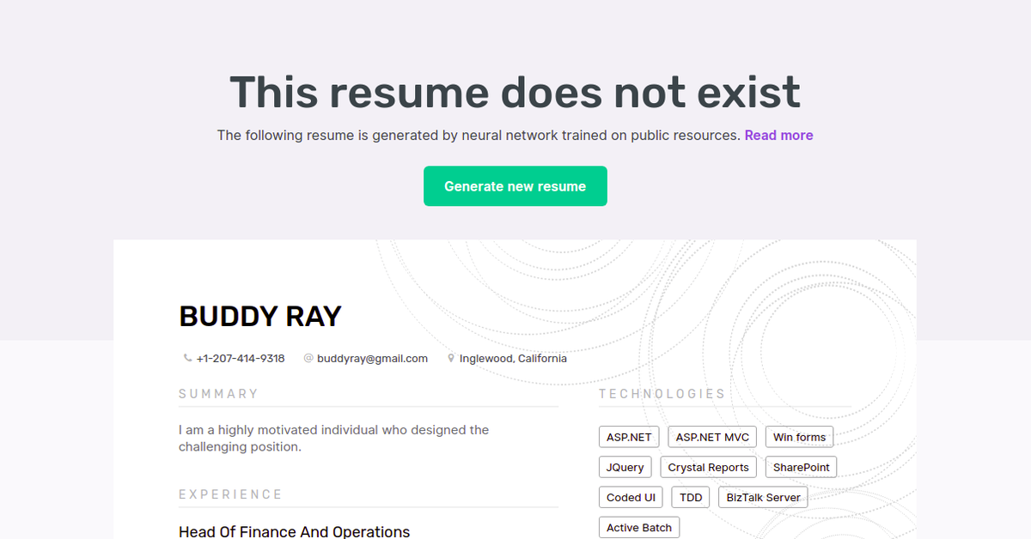
Task: Click the Active Batch tag
Action: 639,528
